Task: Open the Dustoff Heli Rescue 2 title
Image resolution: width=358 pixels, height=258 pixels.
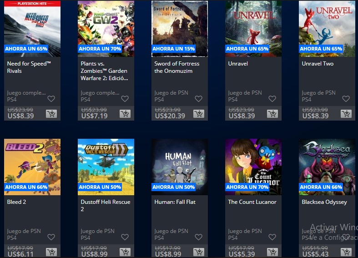Action: (106, 206)
